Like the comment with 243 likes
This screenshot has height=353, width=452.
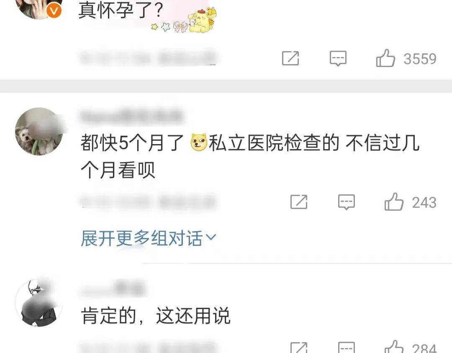393,202
